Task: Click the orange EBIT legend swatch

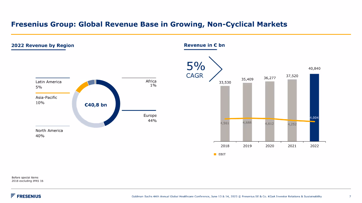Action: pyautogui.click(x=215, y=154)
